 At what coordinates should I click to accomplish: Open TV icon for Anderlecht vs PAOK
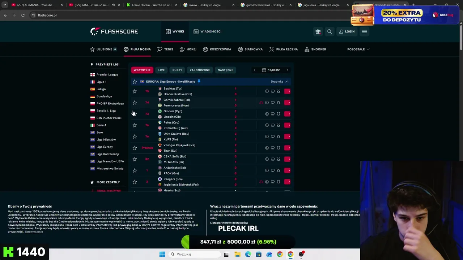(273, 170)
